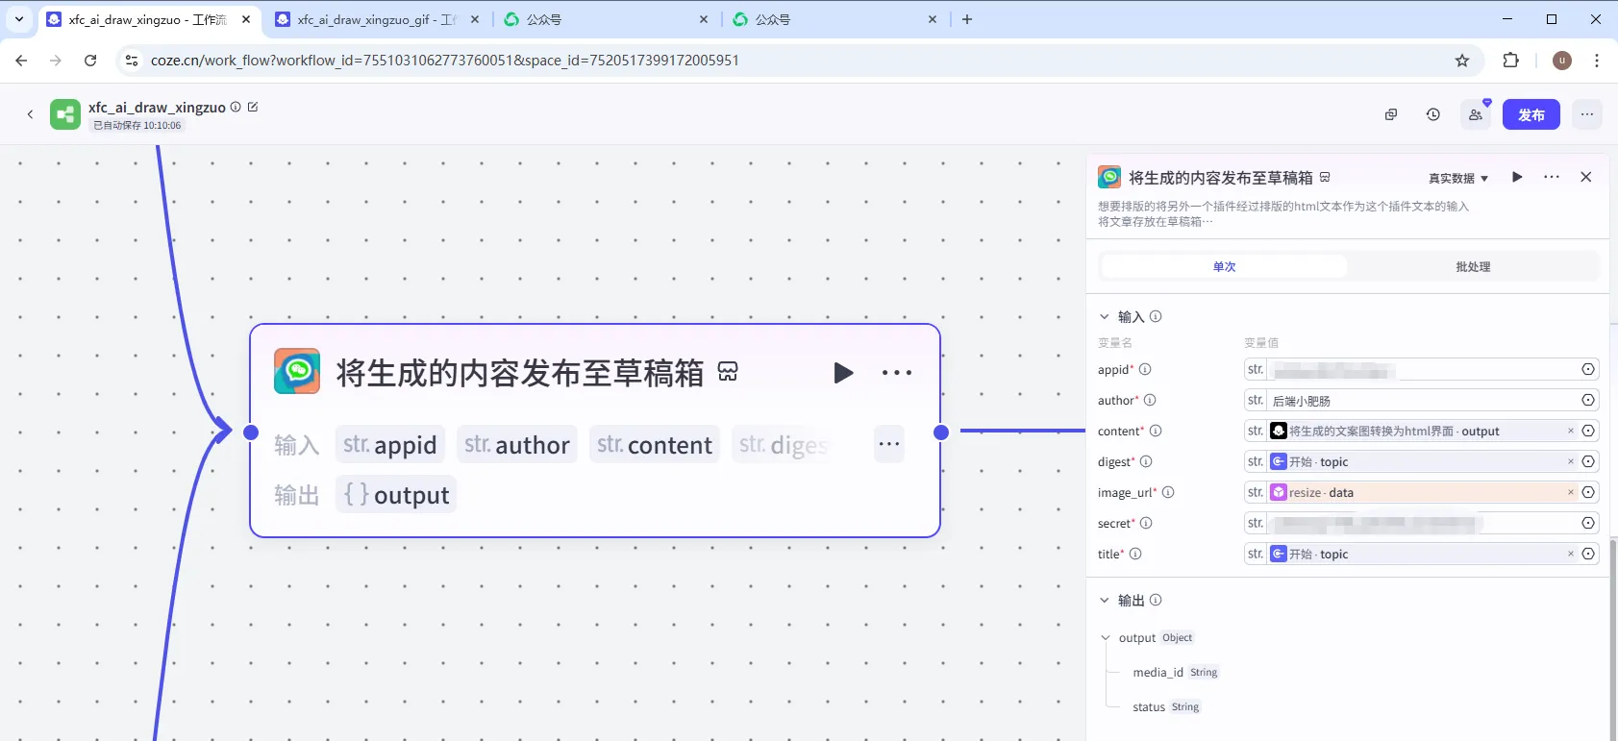The width and height of the screenshot is (1618, 741).
Task: Collapse the output Object tree item
Action: click(1107, 638)
